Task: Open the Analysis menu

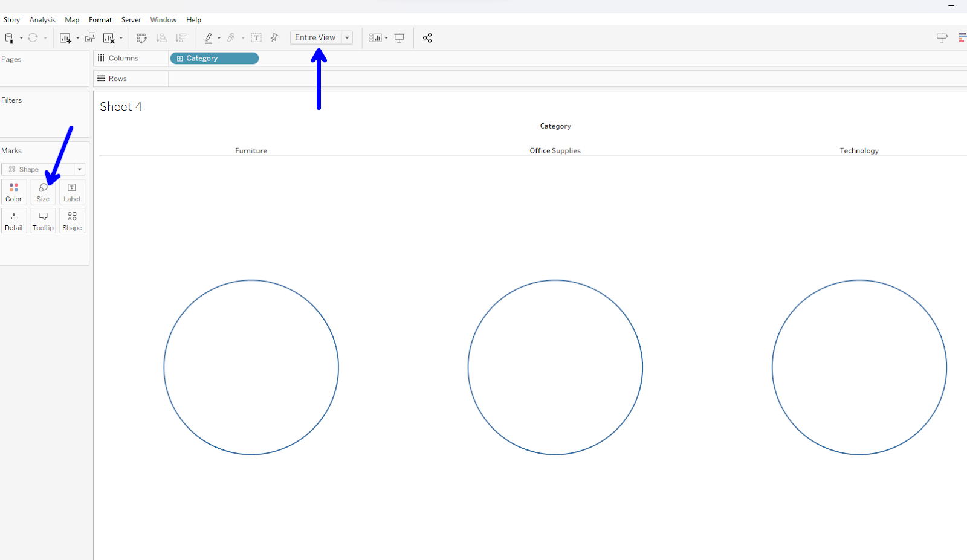Action: point(42,20)
